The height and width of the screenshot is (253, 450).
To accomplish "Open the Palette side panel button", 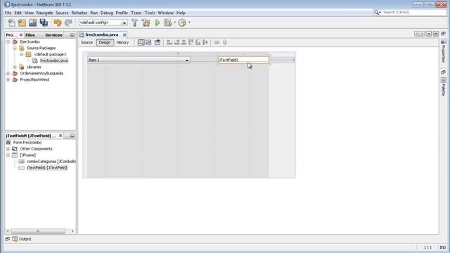I will pyautogui.click(x=444, y=86).
